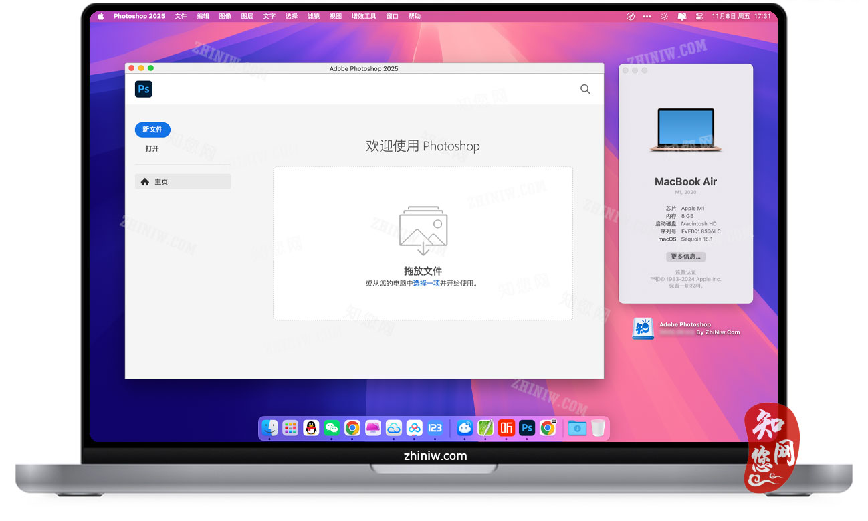Click the 新文件 button
This screenshot has height=521, width=868.
[x=152, y=130]
